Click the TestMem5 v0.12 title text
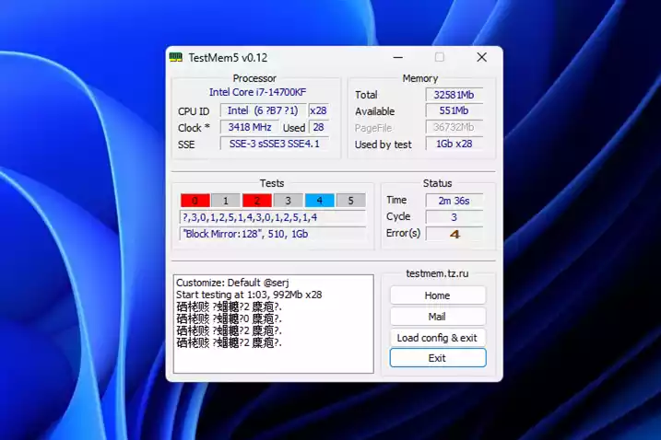Image resolution: width=661 pixels, height=440 pixels. [228, 58]
